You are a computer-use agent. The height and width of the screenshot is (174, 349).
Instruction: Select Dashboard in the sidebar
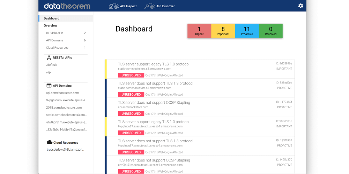[52, 18]
